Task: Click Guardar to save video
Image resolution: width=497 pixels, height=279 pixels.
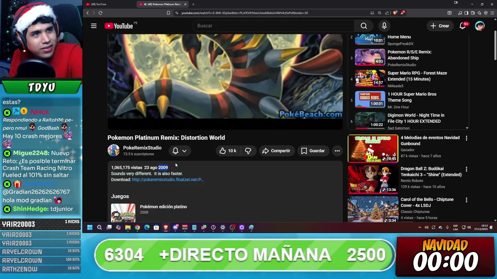Action: [x=313, y=151]
